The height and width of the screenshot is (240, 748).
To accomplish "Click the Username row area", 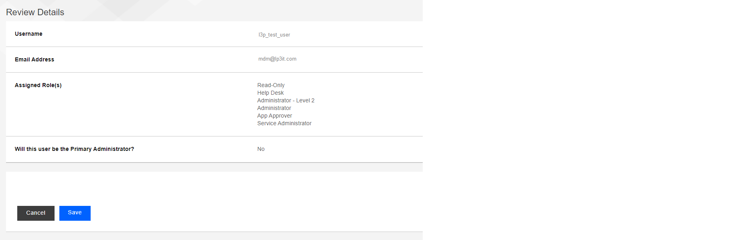I will pyautogui.click(x=214, y=34).
